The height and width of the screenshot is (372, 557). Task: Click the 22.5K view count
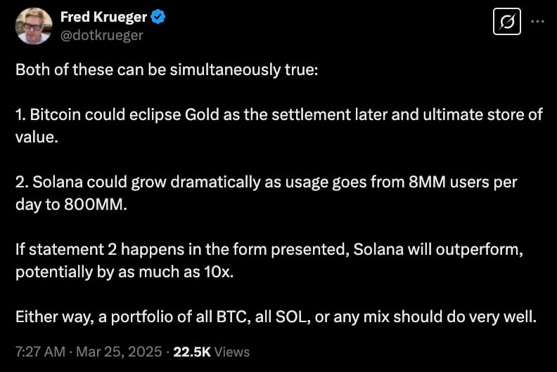192,352
